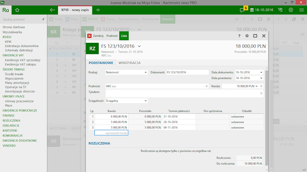Click the Ra application logo
Viewport: 307px width, 172px height.
(x=6, y=10)
